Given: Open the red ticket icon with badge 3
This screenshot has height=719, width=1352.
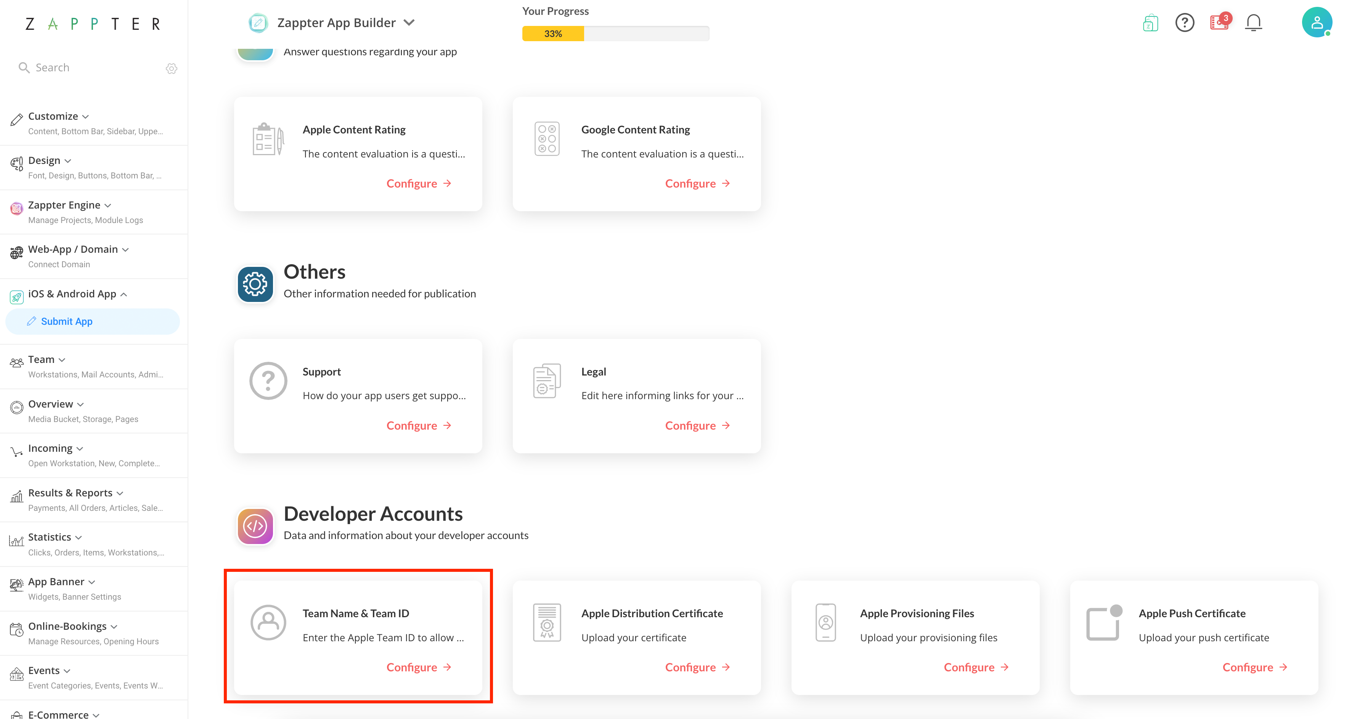Looking at the screenshot, I should pos(1220,21).
